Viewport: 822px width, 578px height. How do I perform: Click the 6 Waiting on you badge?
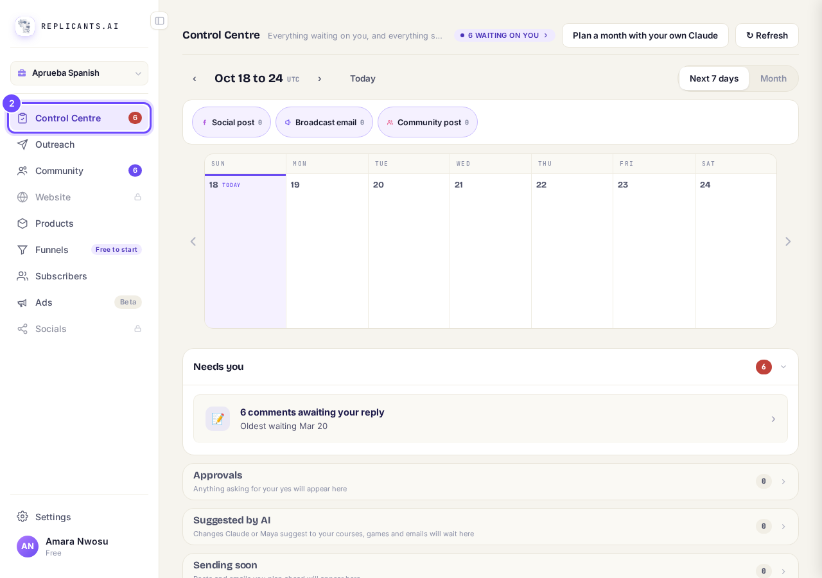click(x=505, y=35)
